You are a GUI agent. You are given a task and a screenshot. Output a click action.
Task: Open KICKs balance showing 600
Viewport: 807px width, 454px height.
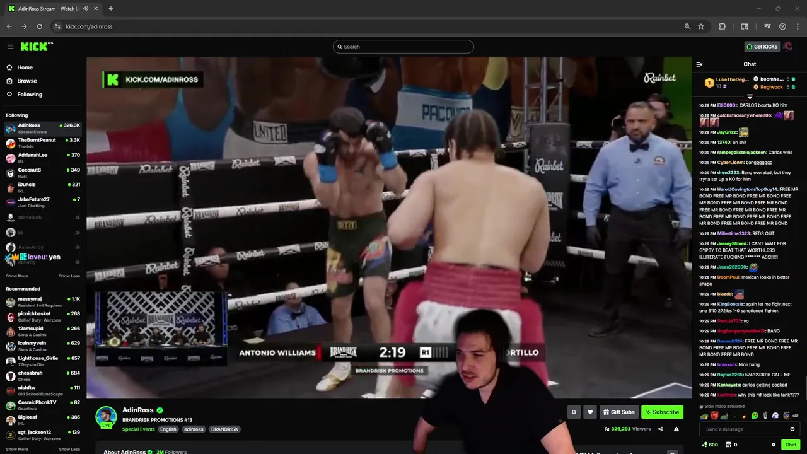pyautogui.click(x=710, y=445)
